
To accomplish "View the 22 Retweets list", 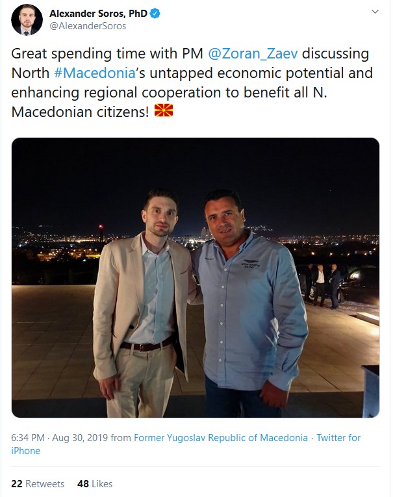I will click(38, 484).
